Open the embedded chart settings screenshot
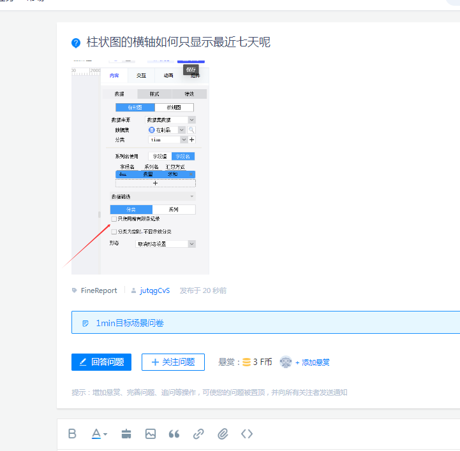Screen dimensions: 460x451 140,168
